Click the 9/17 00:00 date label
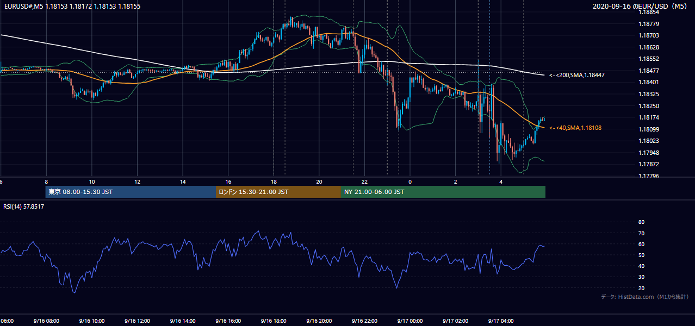 pos(410,321)
